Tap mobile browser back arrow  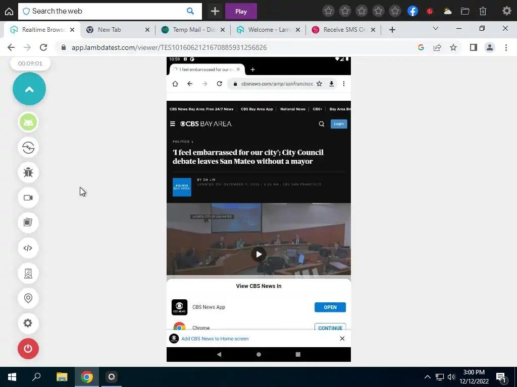(190, 84)
